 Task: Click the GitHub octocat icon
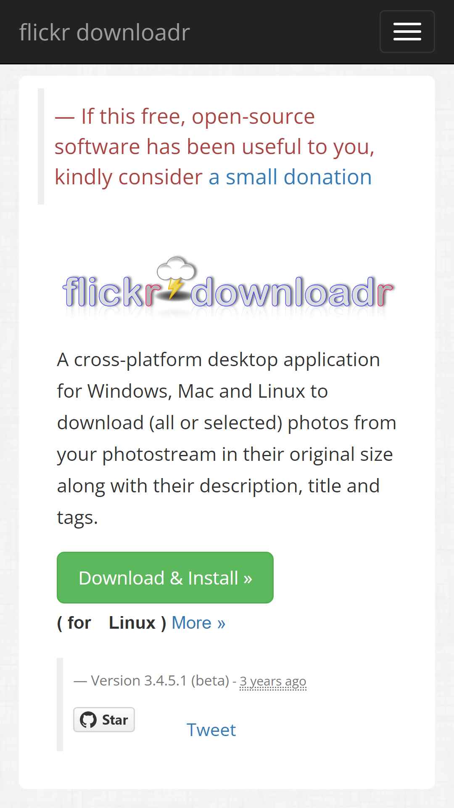88,720
